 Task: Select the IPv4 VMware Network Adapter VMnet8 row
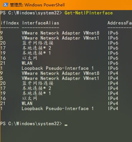(x=59, y=73)
